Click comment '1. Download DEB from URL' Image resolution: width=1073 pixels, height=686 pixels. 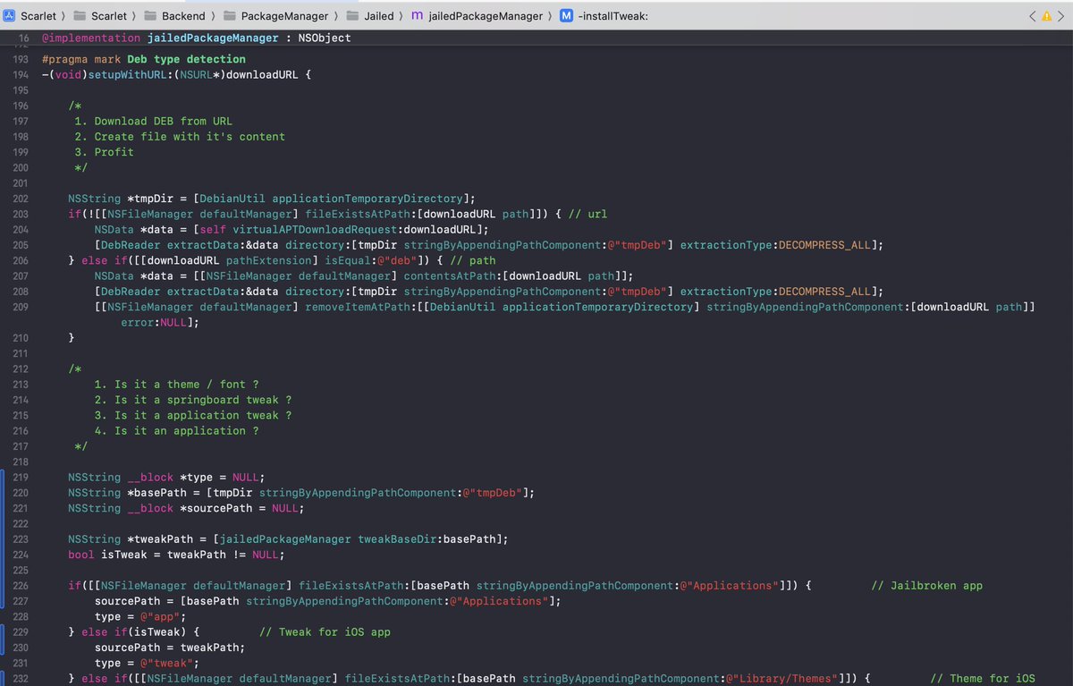pyautogui.click(x=153, y=121)
